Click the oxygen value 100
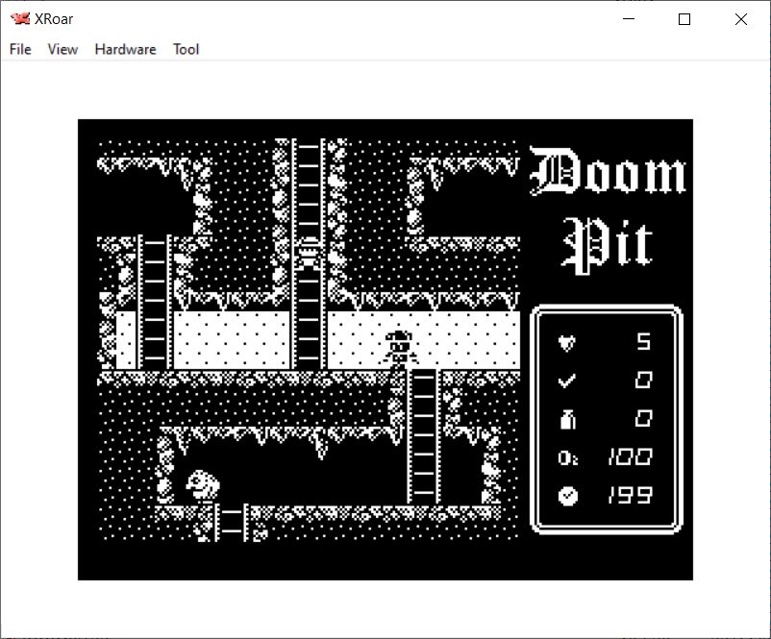 [630, 457]
